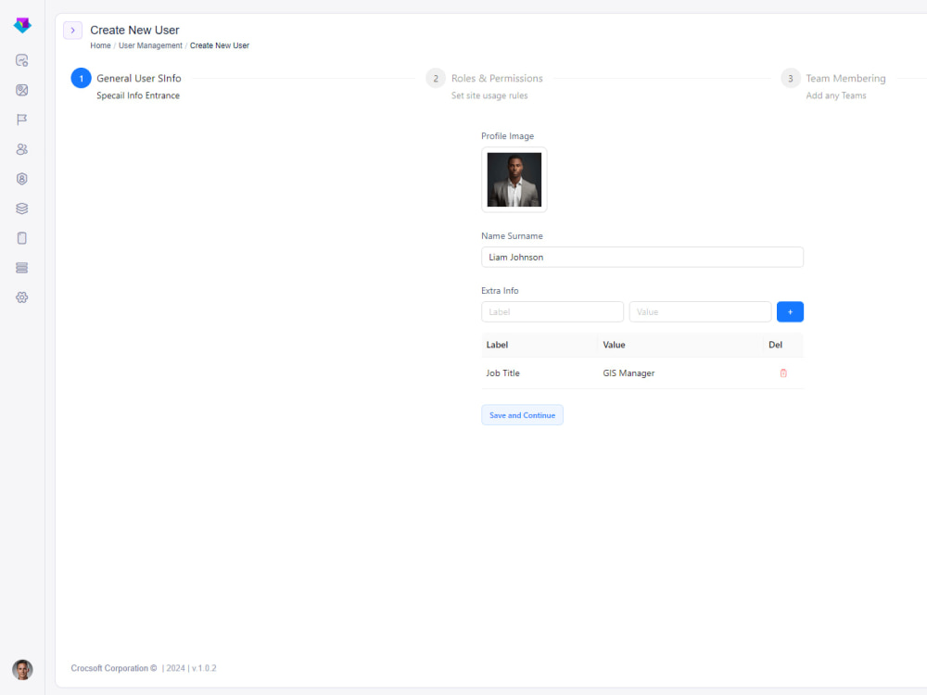Go to Home breadcrumb
927x695 pixels.
[x=100, y=45]
